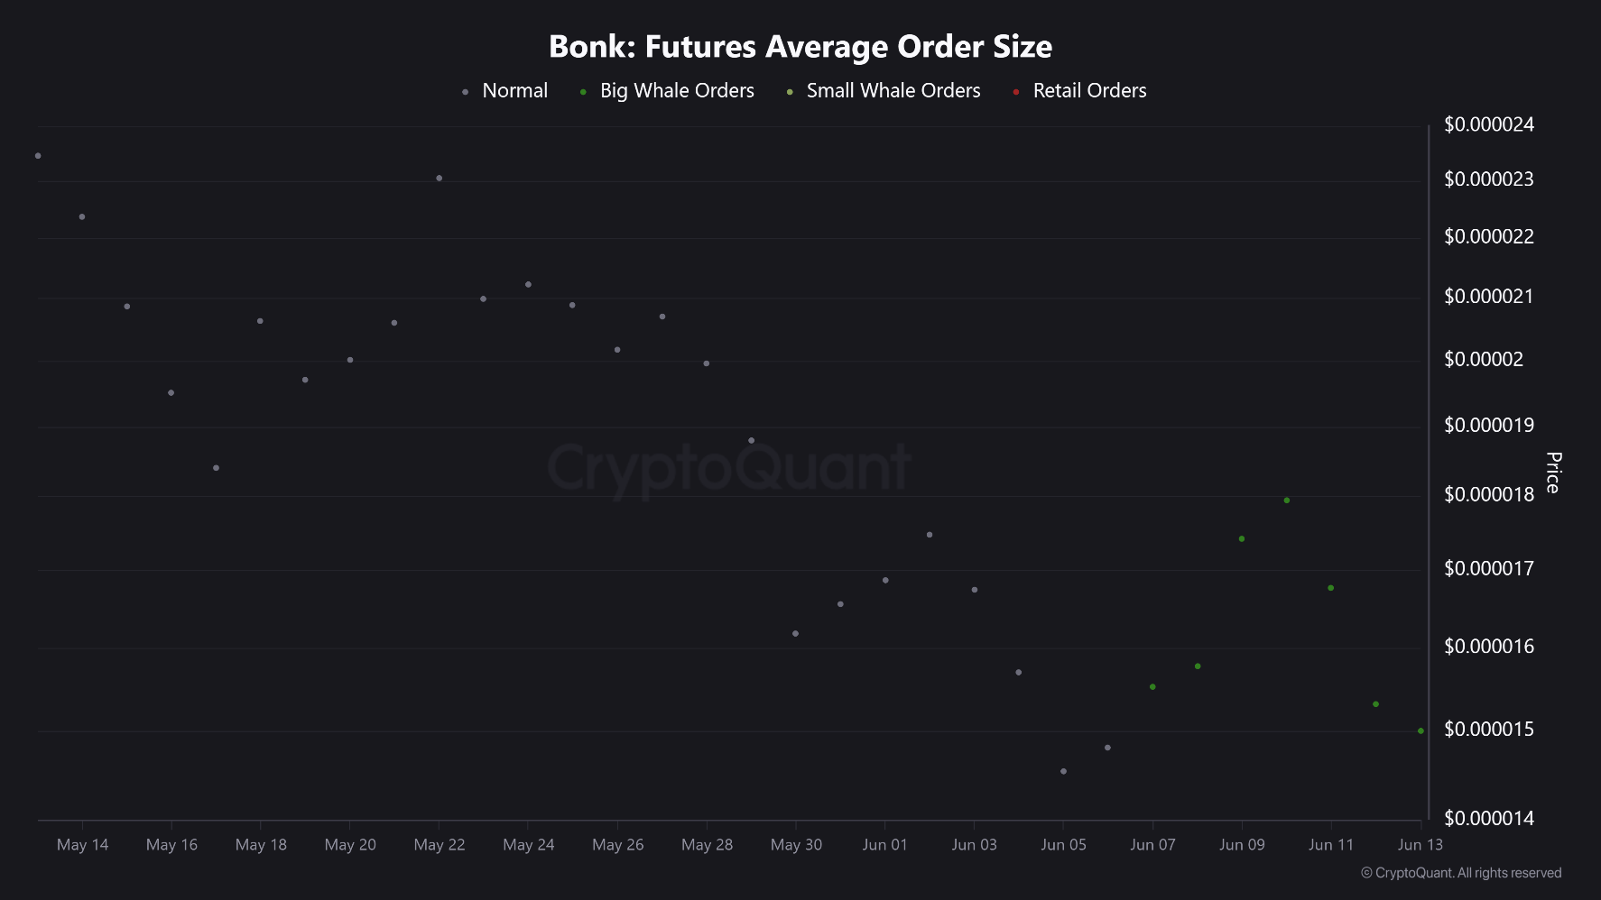1601x900 pixels.
Task: Click the green data point above Jun 07
Action: pyautogui.click(x=1152, y=687)
